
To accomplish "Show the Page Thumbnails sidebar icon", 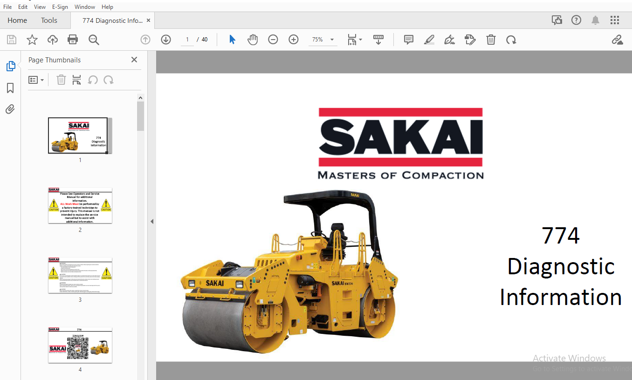I will click(10, 66).
